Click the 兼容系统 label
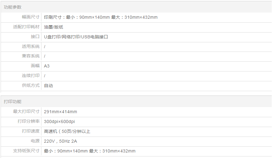This screenshot has height=158, width=273. (x=31, y=56)
